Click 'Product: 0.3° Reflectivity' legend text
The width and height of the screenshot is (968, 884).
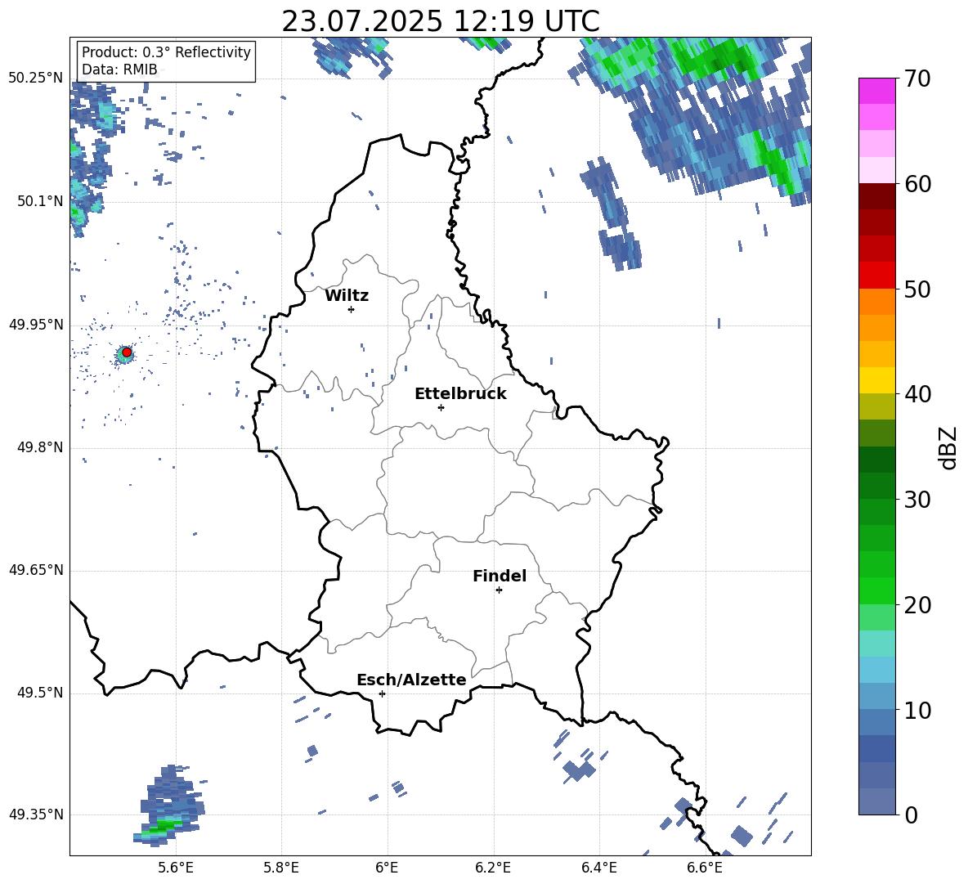tap(166, 52)
